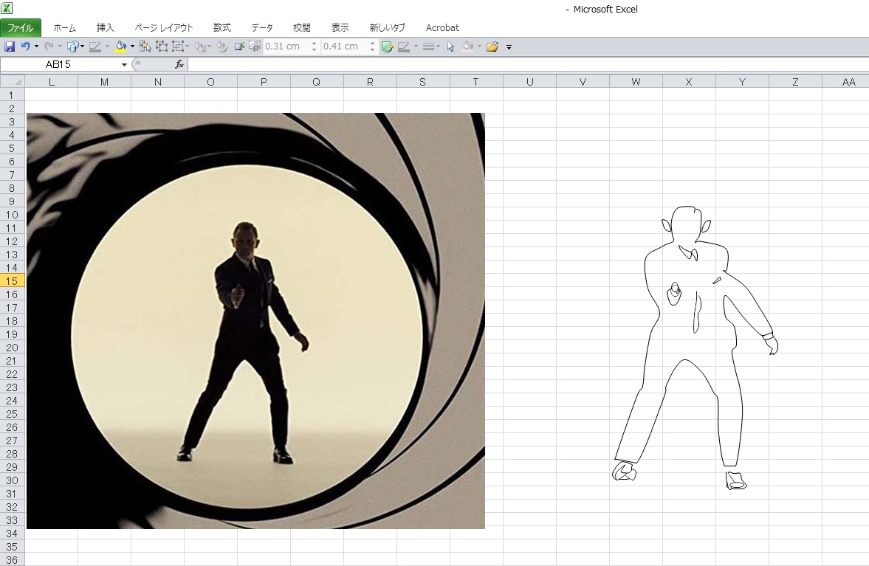Switch to the 数式 ribbon tab
Viewport: 869px width, 566px height.
tap(222, 28)
